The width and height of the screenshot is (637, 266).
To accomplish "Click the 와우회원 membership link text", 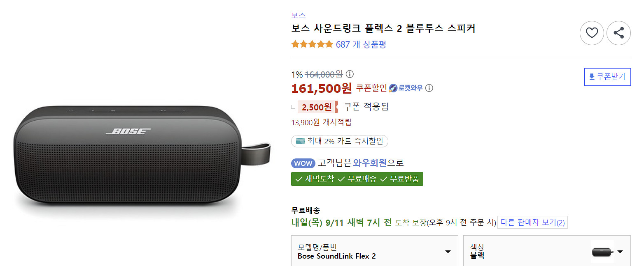I will pos(370,163).
